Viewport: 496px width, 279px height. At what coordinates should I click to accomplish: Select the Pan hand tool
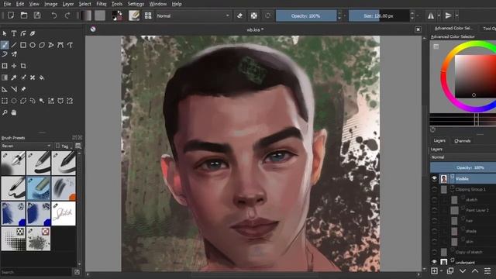pos(14,112)
